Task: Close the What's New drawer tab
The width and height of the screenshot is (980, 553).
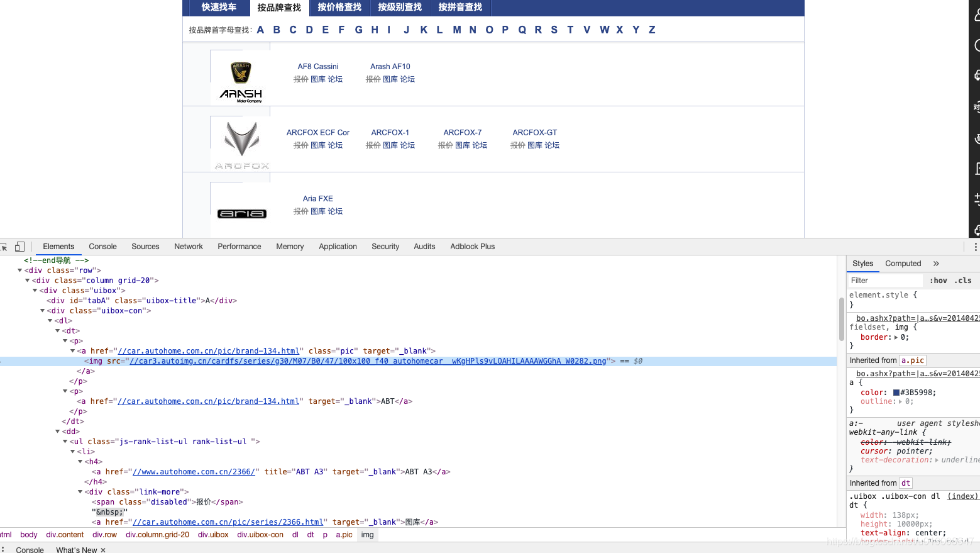Action: [103, 550]
